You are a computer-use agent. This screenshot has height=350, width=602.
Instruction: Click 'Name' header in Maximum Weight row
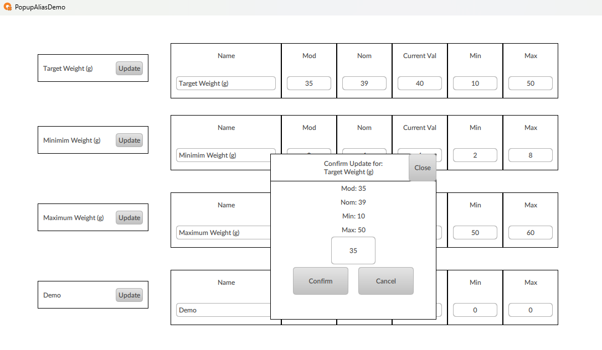(x=226, y=205)
